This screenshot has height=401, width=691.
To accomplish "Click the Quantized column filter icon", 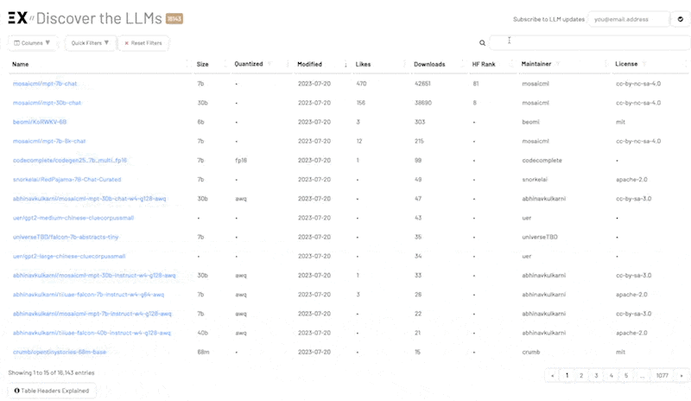I will click(x=269, y=64).
